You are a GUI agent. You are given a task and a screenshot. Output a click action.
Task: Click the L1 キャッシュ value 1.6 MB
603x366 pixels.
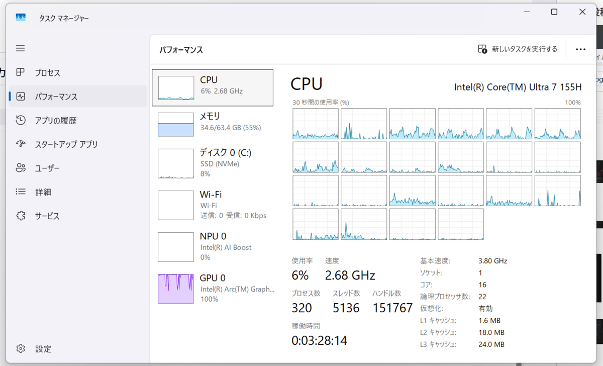[489, 320]
